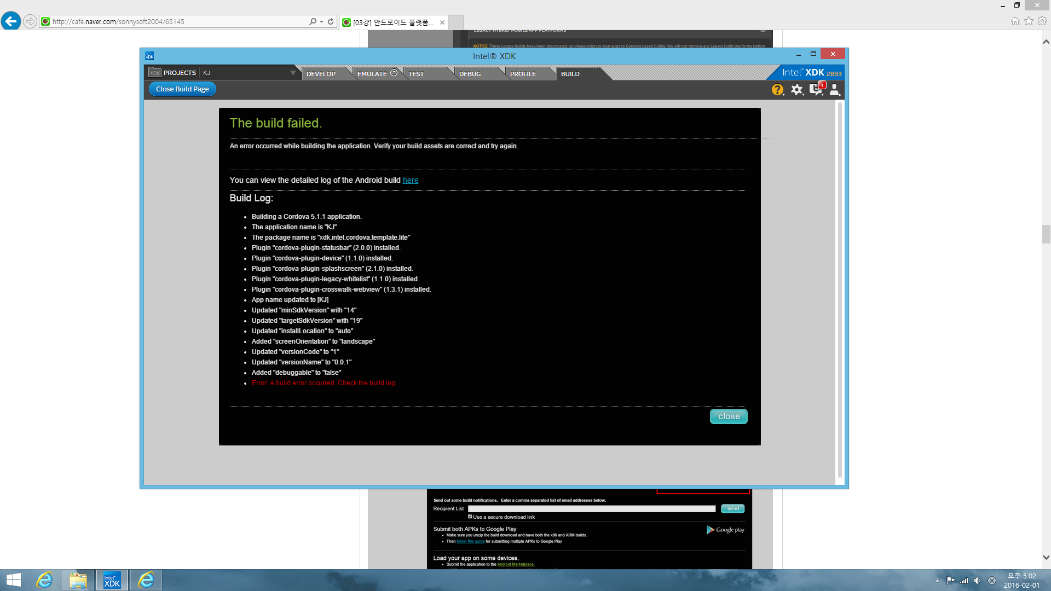
Task: Switch to the DEBUG tab
Action: 470,74
